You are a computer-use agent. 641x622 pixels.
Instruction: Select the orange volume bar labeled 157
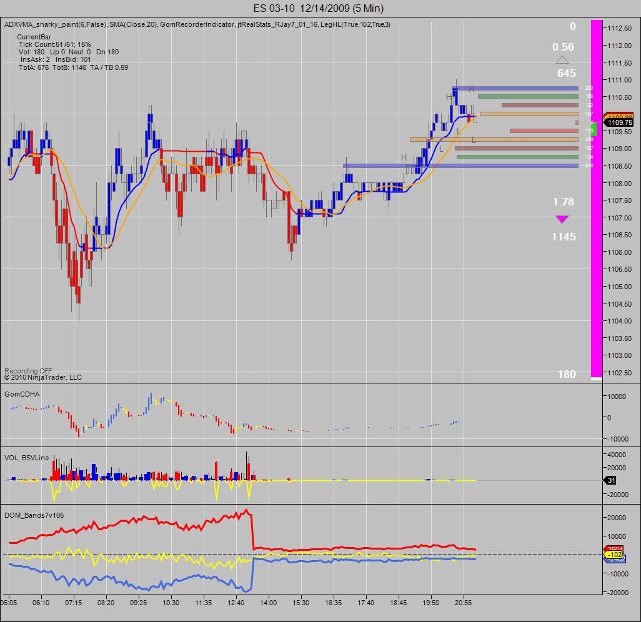coord(529,114)
